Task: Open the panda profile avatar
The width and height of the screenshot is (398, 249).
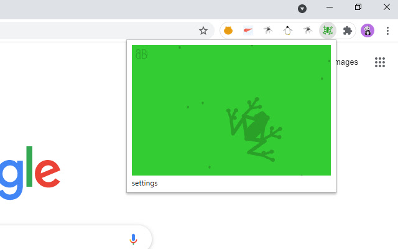Action: [368, 31]
